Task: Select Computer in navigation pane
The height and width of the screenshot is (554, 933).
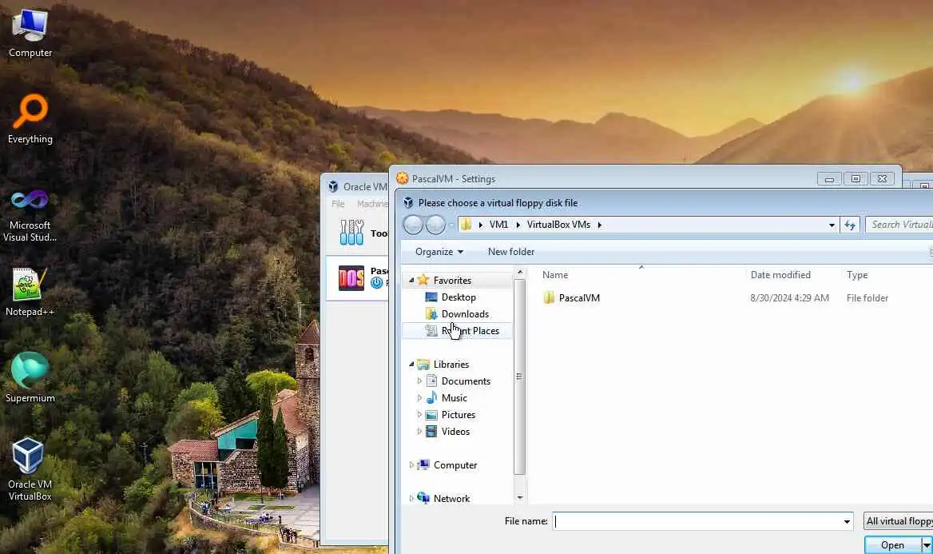Action: tap(455, 464)
